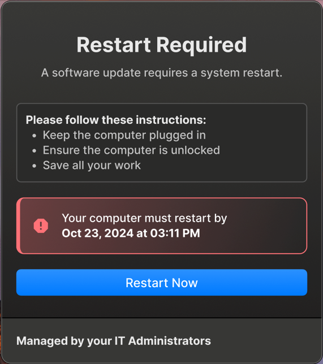
Task: Click 'Managed by your IT Administrators' footer
Action: coord(114,341)
